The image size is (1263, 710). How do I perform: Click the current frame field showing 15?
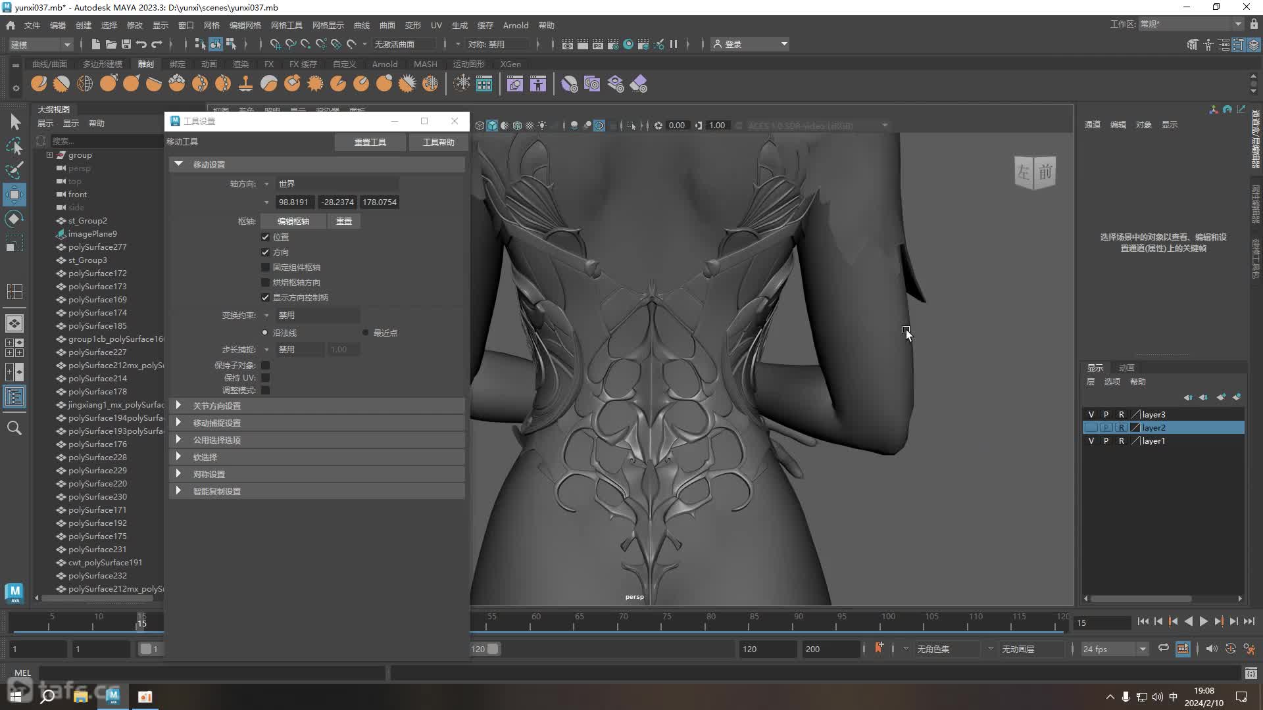pos(1102,623)
